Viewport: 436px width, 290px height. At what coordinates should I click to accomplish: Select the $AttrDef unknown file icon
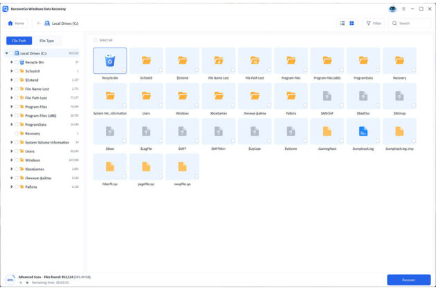(327, 96)
